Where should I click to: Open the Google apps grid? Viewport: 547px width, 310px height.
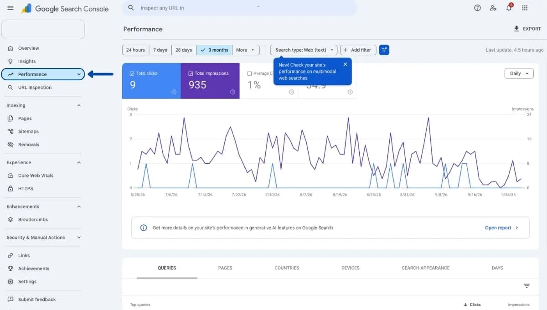click(525, 8)
